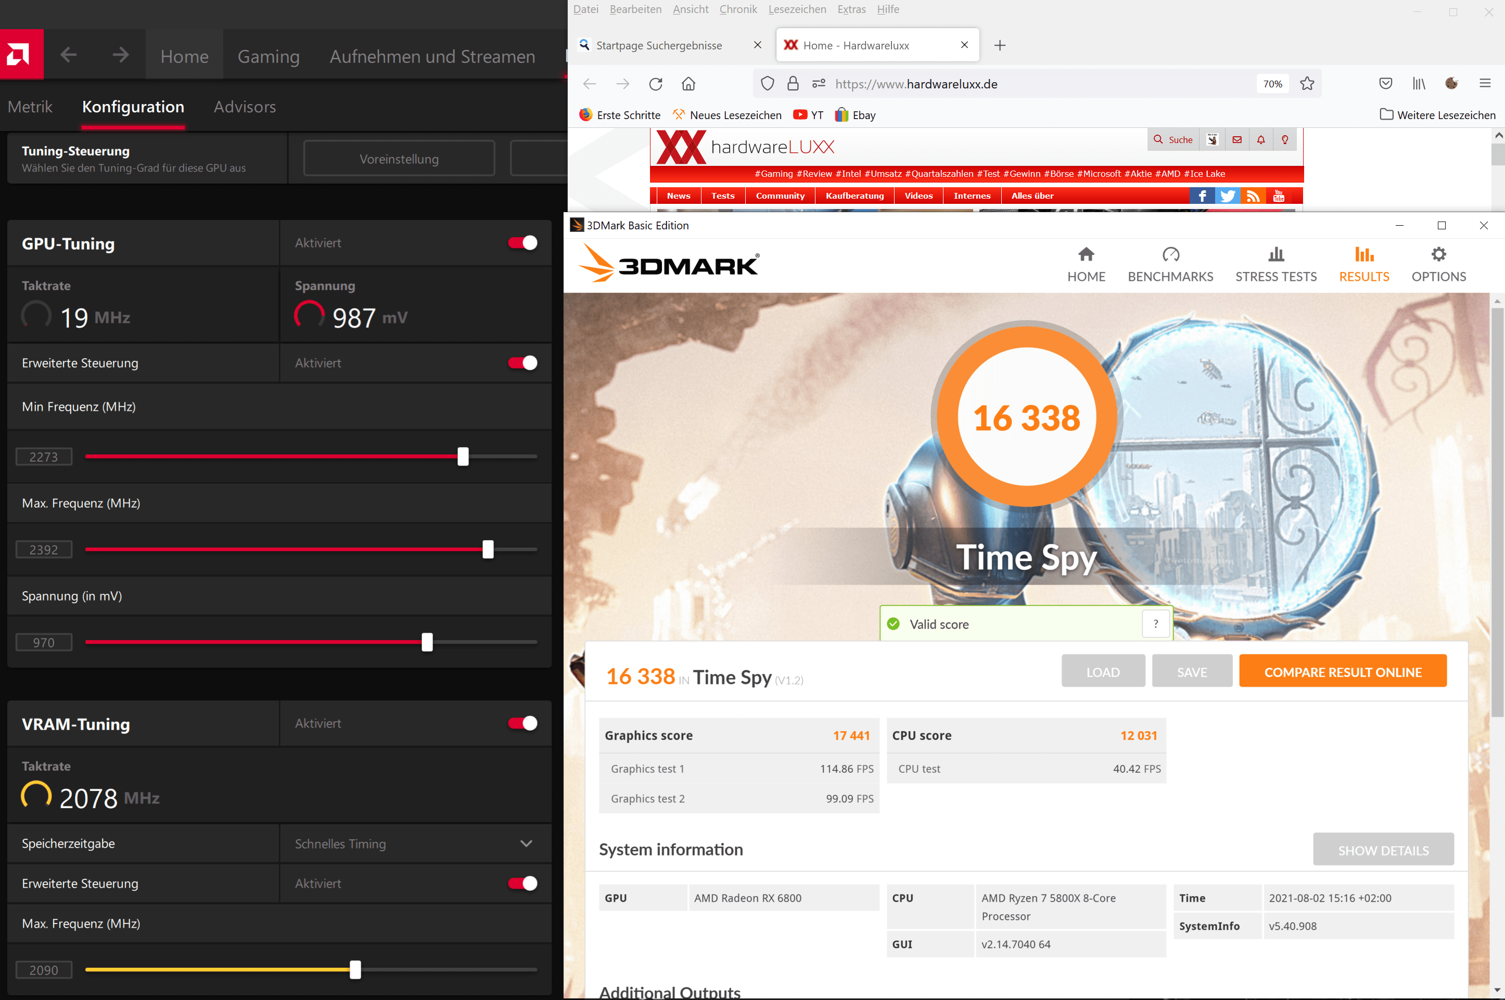The width and height of the screenshot is (1505, 1000).
Task: Bookmark page with star icon
Action: tap(1307, 84)
